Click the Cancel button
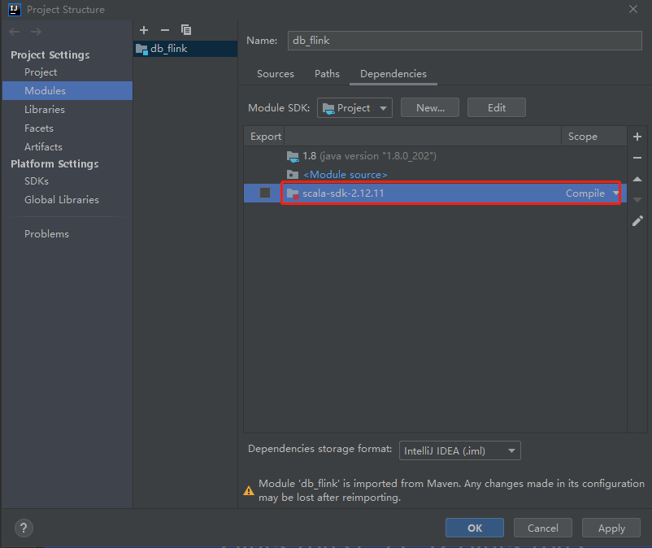 pos(542,528)
